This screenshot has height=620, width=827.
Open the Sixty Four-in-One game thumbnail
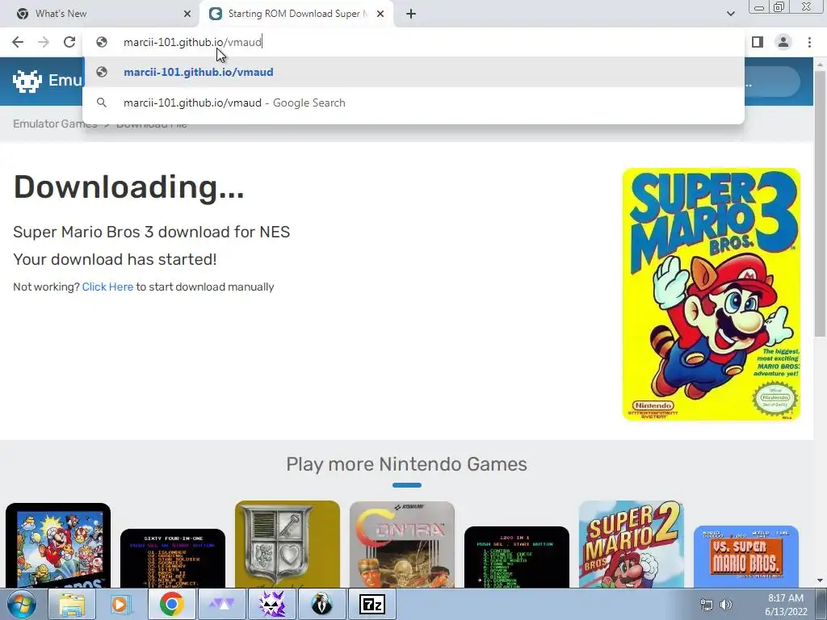[x=173, y=559]
